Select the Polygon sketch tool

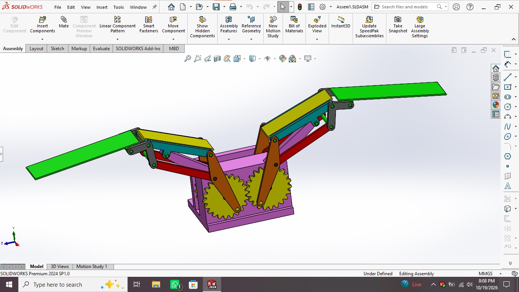[x=508, y=156]
